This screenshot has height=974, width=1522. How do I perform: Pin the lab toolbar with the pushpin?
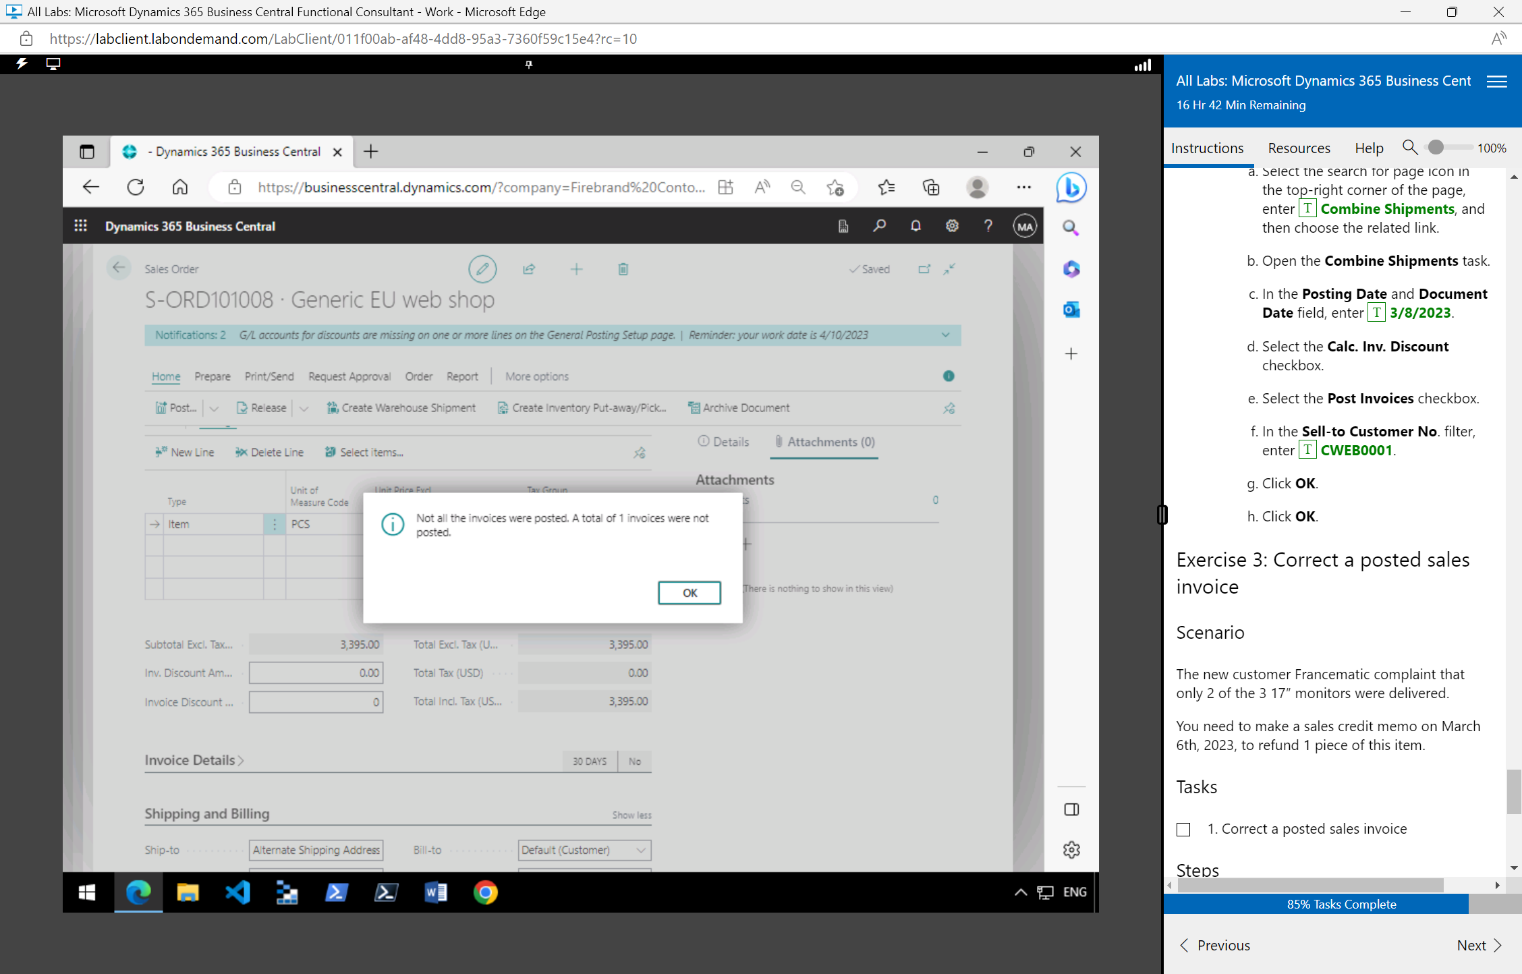coord(528,64)
